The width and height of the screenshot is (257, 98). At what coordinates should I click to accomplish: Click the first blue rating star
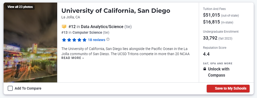tap(64, 40)
